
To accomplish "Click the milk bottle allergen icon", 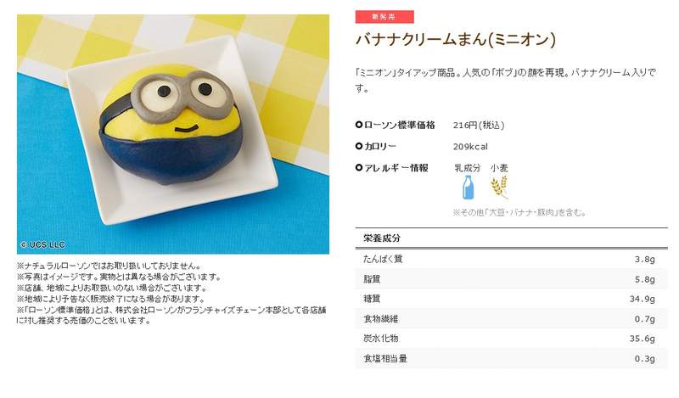I will tap(468, 188).
